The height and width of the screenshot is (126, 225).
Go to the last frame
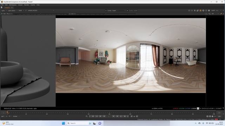(x=125, y=117)
